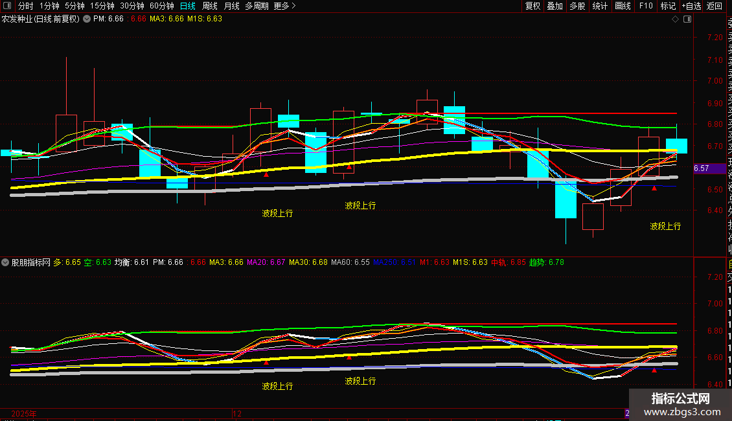Open the 复权 adjustment menu
This screenshot has height=421, width=732.
pos(532,6)
